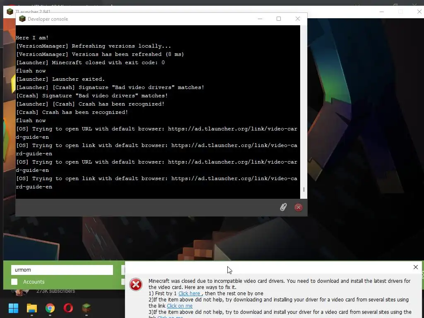Open the 'Click on me' link in step 2
This screenshot has height=318, width=424.
click(180, 306)
